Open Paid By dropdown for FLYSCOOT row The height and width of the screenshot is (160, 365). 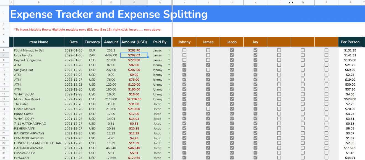[x=169, y=158]
